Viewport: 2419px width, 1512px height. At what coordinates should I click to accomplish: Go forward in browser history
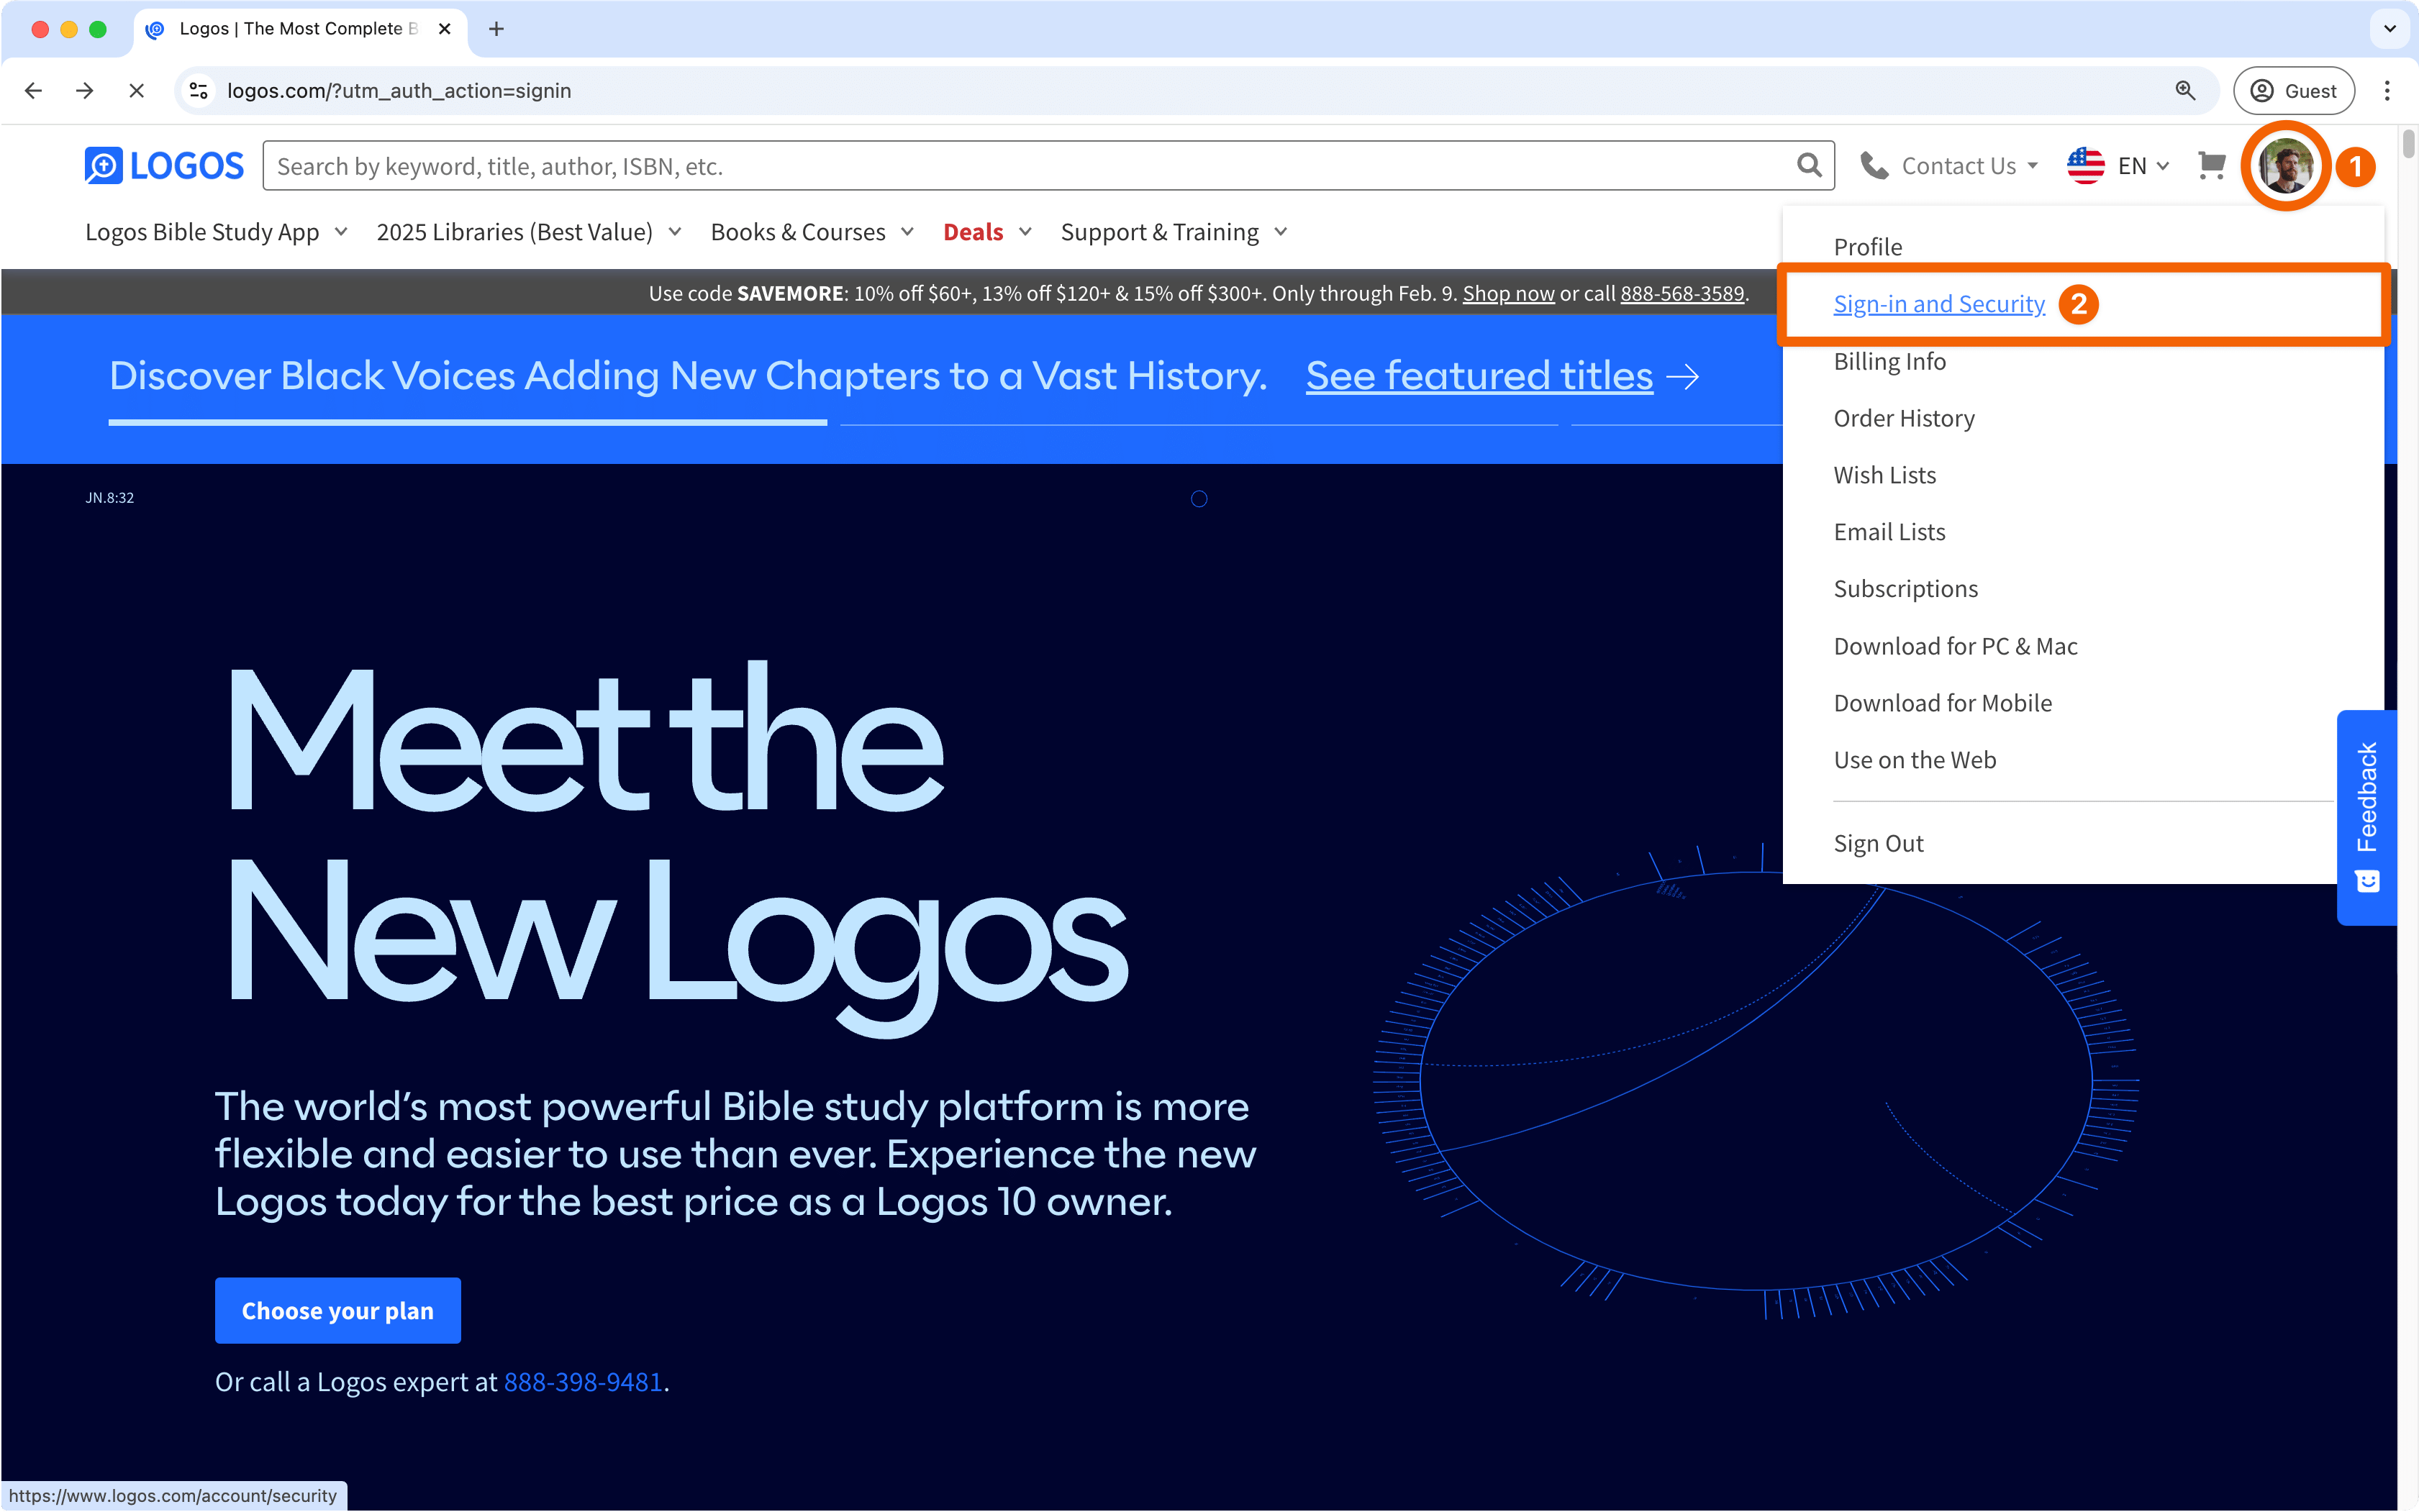pos(85,91)
